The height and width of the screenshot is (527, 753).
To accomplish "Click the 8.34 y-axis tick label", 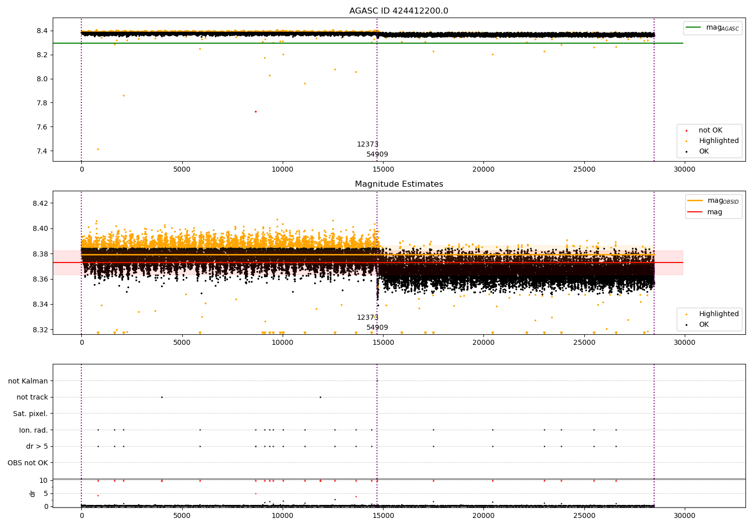I will (x=40, y=304).
